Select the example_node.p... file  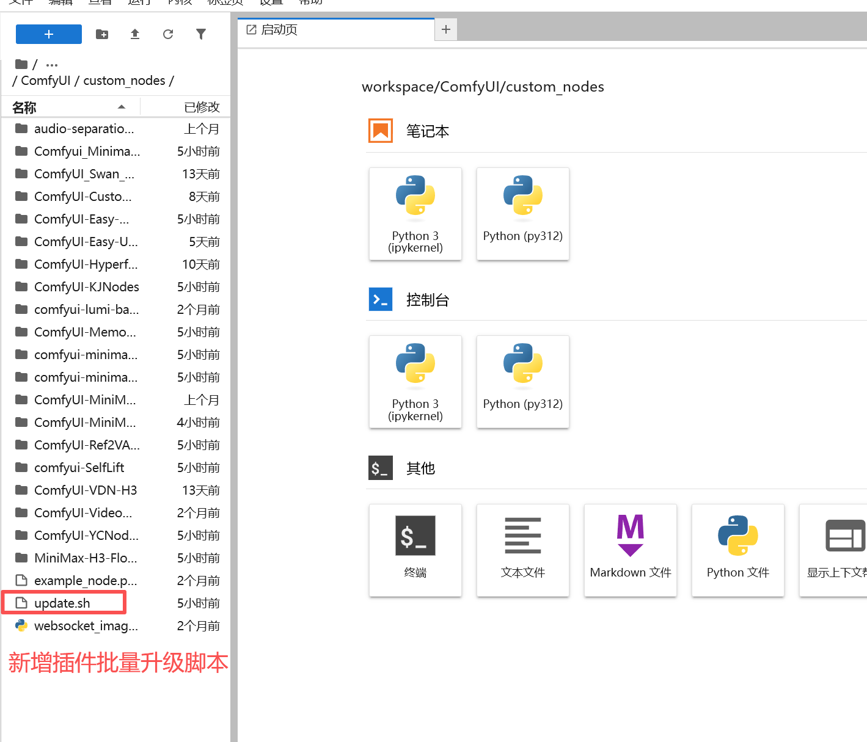(116, 580)
